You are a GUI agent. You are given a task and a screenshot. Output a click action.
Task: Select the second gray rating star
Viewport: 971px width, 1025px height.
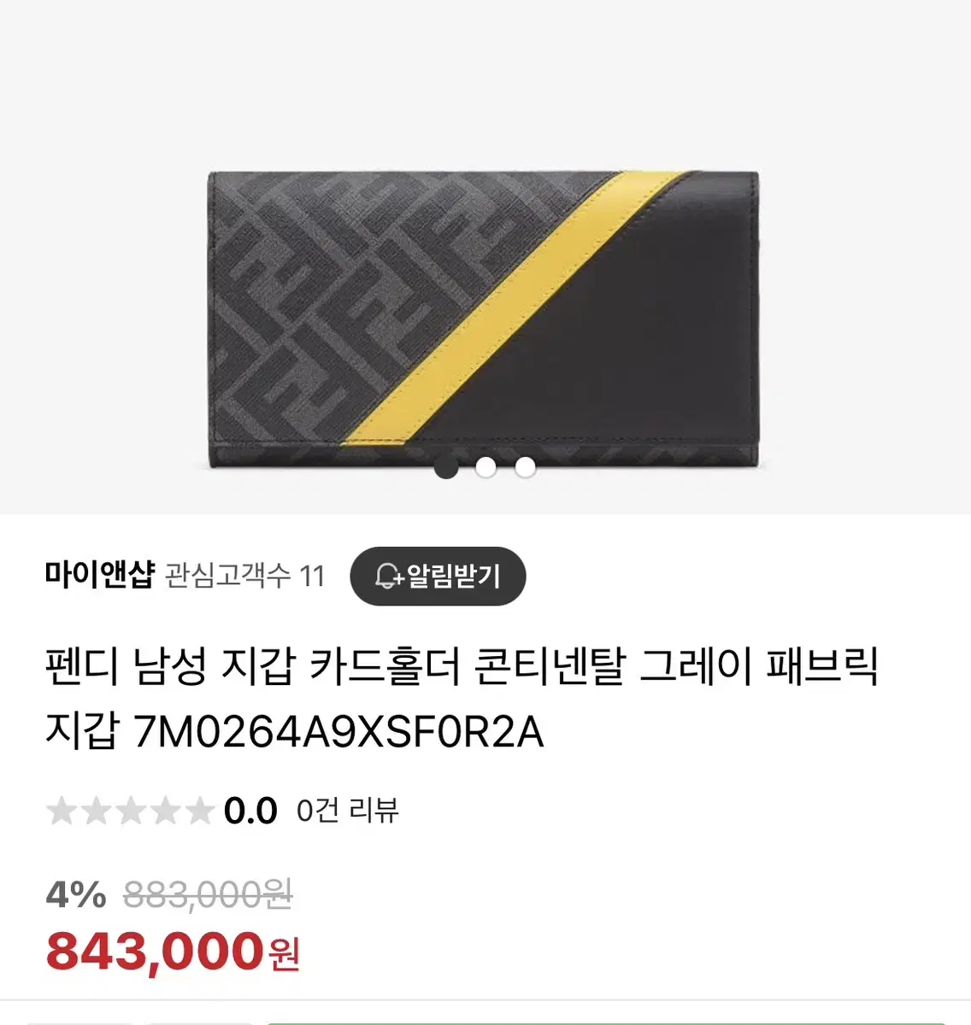pyautogui.click(x=96, y=811)
